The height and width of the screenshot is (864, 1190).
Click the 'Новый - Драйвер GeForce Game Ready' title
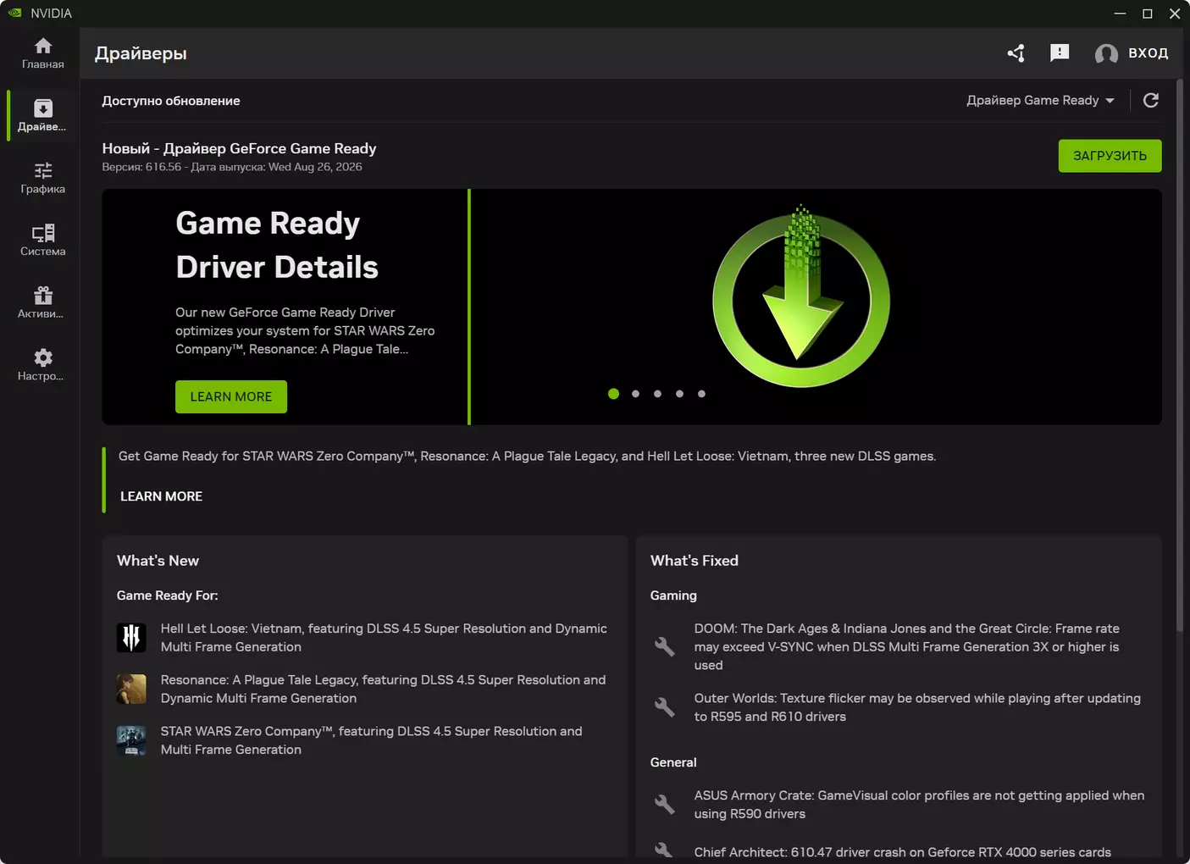click(x=239, y=148)
